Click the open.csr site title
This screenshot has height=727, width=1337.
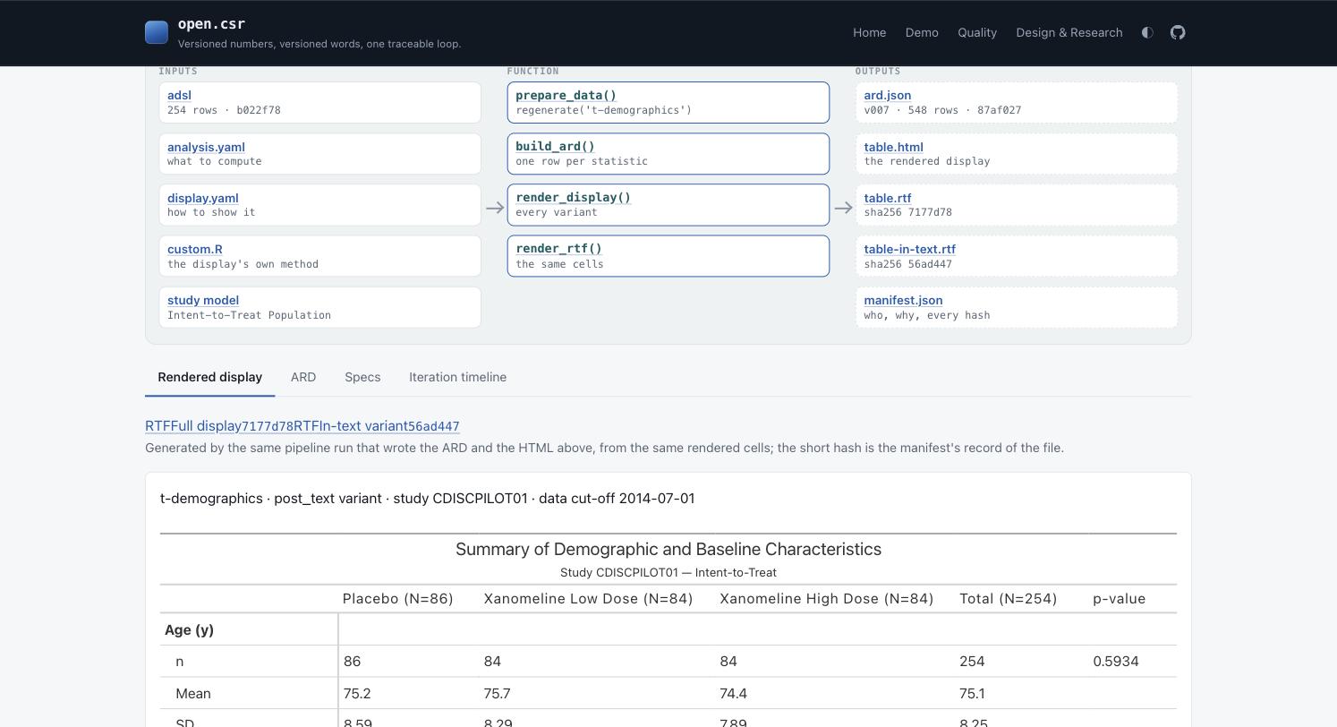tap(211, 24)
